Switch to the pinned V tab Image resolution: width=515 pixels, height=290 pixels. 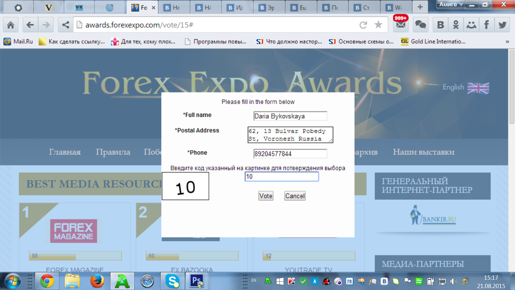(x=48, y=7)
